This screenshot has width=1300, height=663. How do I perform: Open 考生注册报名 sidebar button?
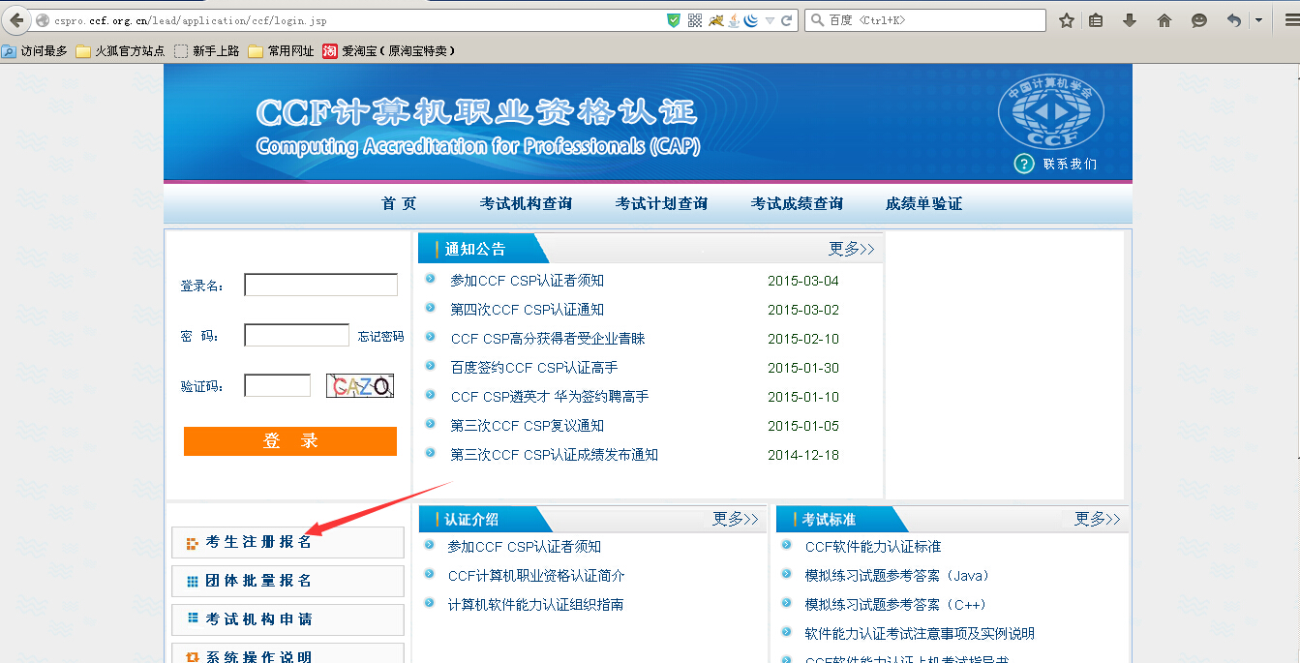tap(287, 542)
